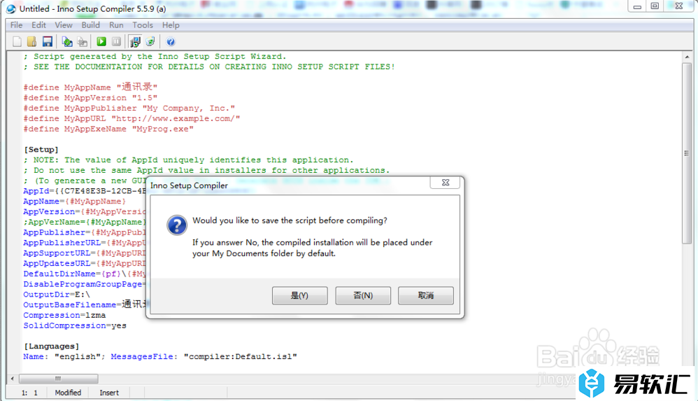The width and height of the screenshot is (698, 401).
Task: Open the Edit menu
Action: tap(38, 25)
